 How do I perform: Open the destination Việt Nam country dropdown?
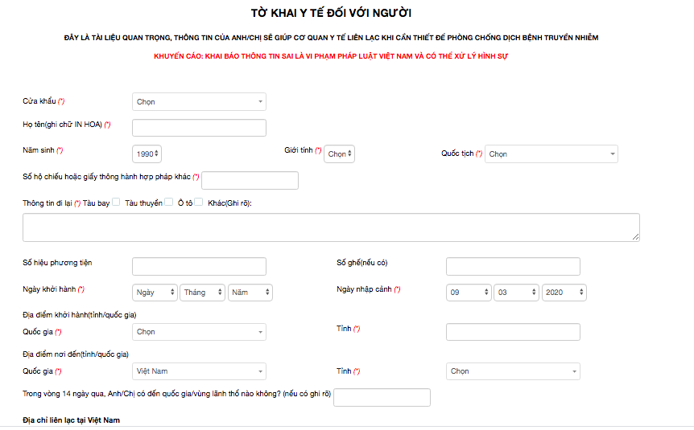[x=199, y=371]
